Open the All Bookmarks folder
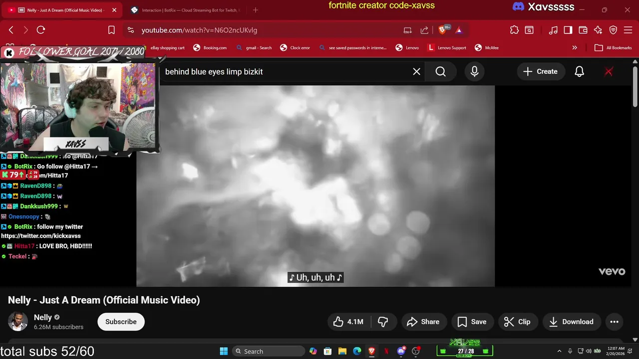 (613, 48)
